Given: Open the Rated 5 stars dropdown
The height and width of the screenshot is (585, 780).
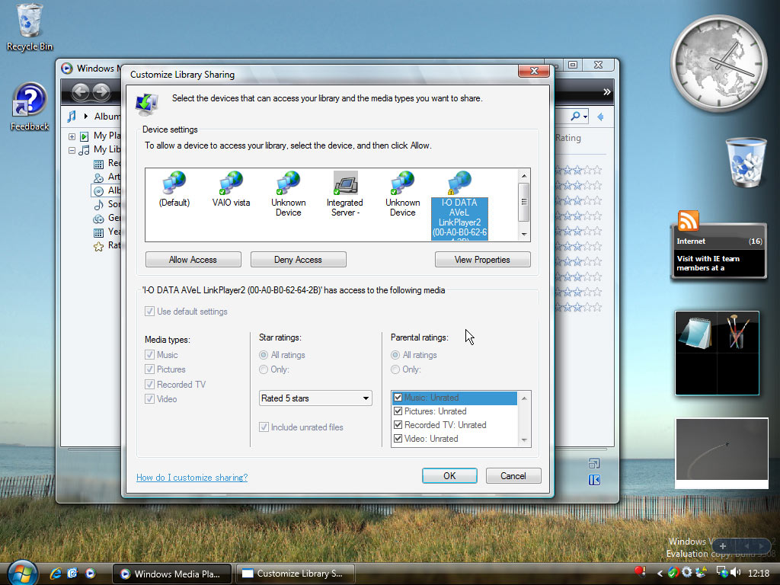Looking at the screenshot, I should (x=315, y=398).
